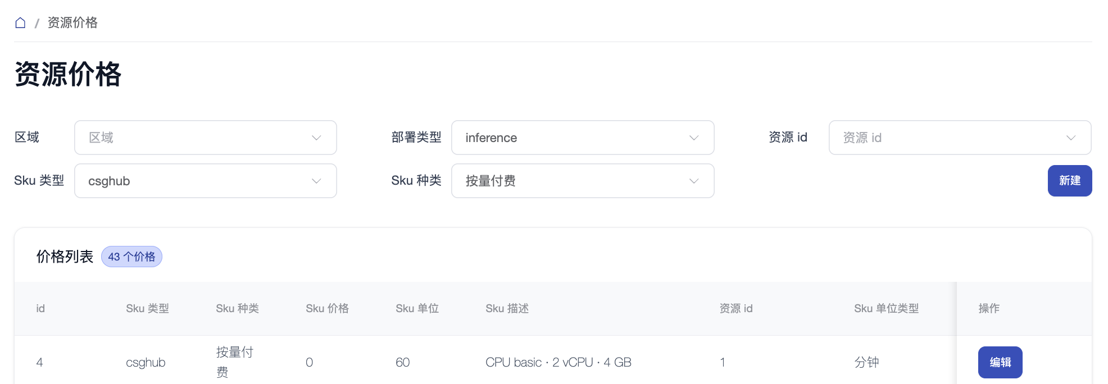Viewport: 1108px width, 384px height.
Task: Select the id column header
Action: 40,308
